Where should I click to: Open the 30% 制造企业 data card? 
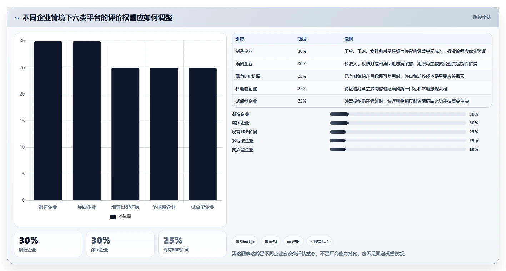[48, 244]
